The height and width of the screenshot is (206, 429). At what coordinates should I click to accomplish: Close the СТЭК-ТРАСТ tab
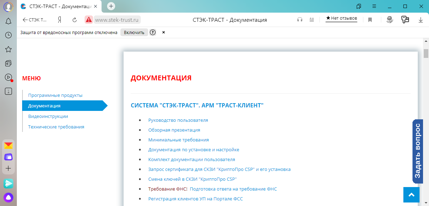[x=95, y=6]
